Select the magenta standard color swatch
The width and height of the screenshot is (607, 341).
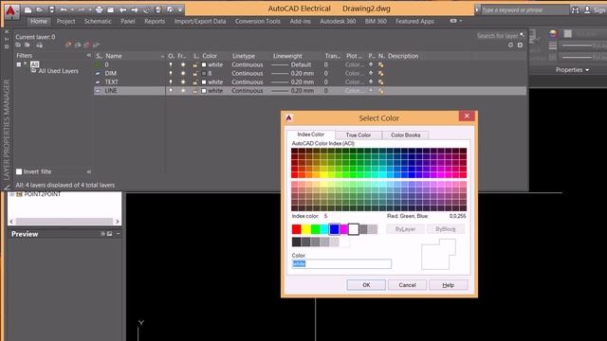343,229
